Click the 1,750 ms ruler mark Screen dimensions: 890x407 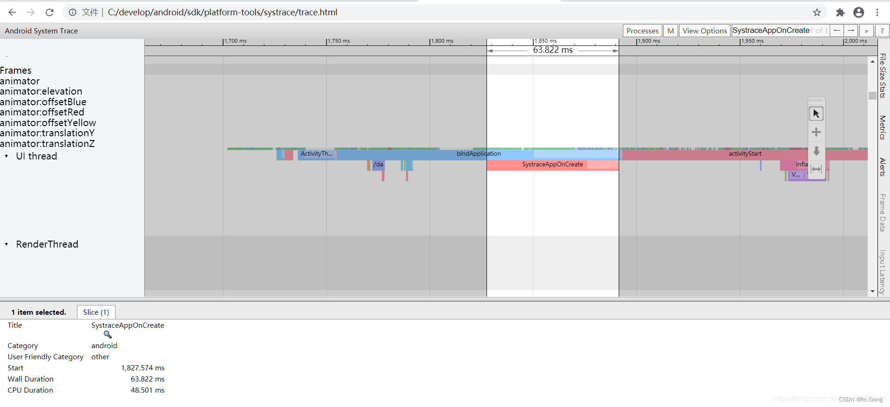point(339,41)
